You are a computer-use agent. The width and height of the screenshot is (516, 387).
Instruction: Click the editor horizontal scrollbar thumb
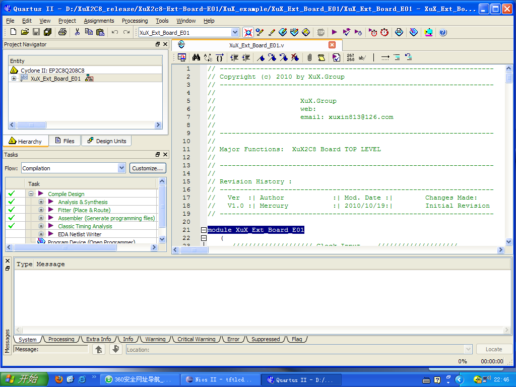194,250
